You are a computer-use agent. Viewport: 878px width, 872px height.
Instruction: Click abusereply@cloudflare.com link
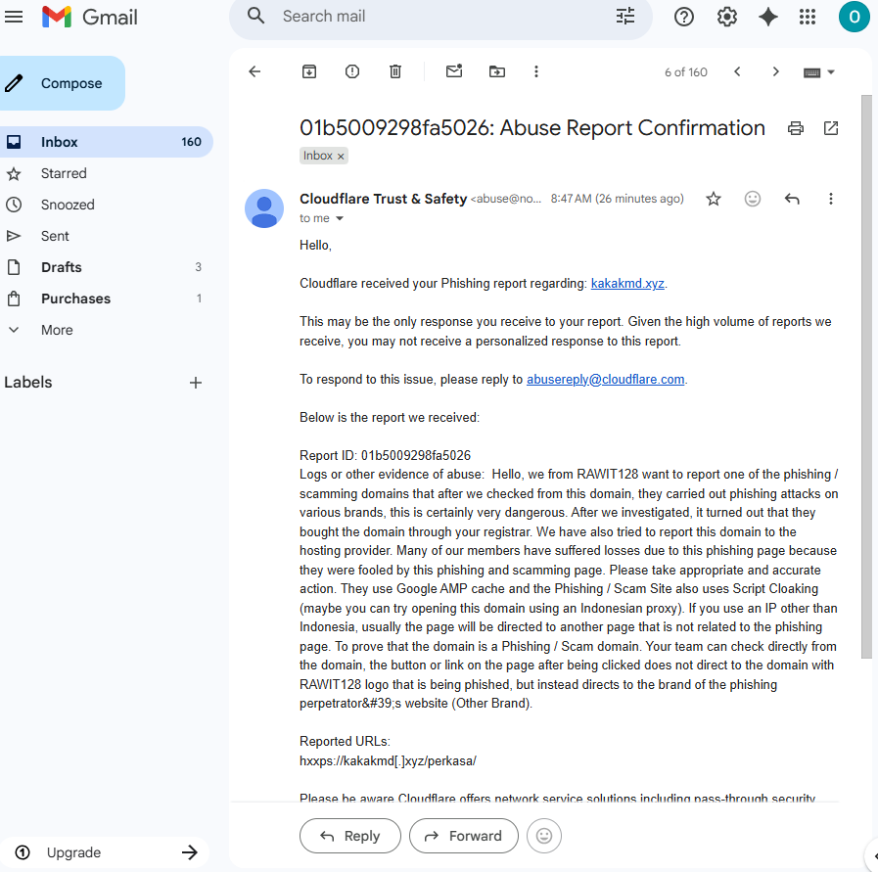click(605, 379)
